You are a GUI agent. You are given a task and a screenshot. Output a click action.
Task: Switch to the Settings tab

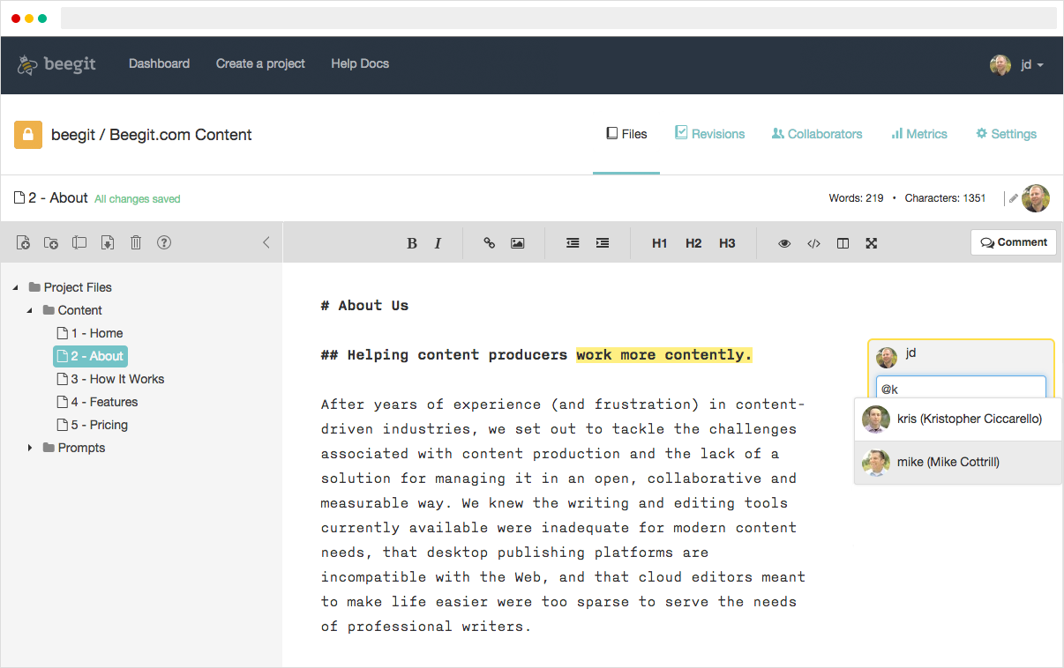pyautogui.click(x=1006, y=134)
